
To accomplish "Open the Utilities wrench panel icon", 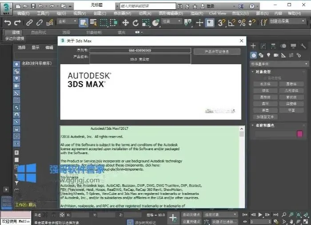I will (x=303, y=46).
